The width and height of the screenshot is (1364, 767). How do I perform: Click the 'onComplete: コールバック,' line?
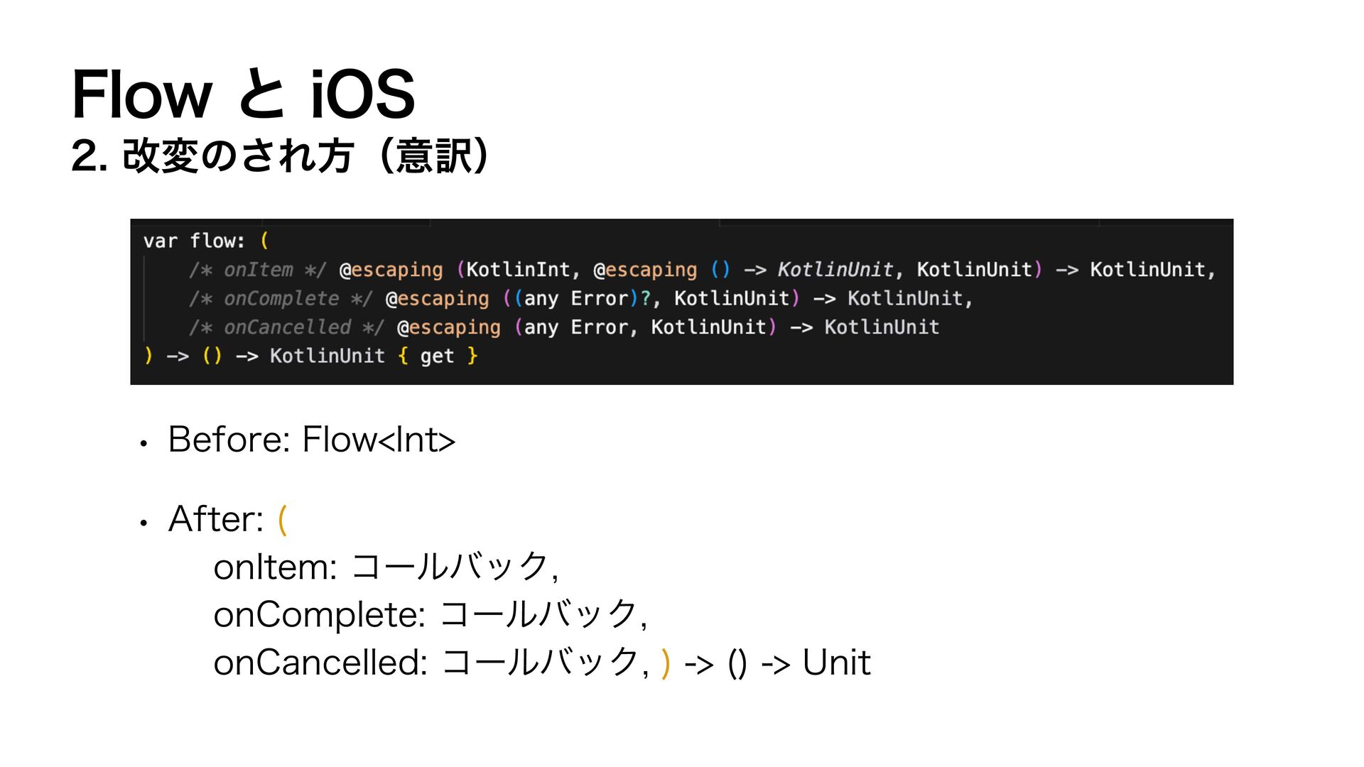click(431, 614)
